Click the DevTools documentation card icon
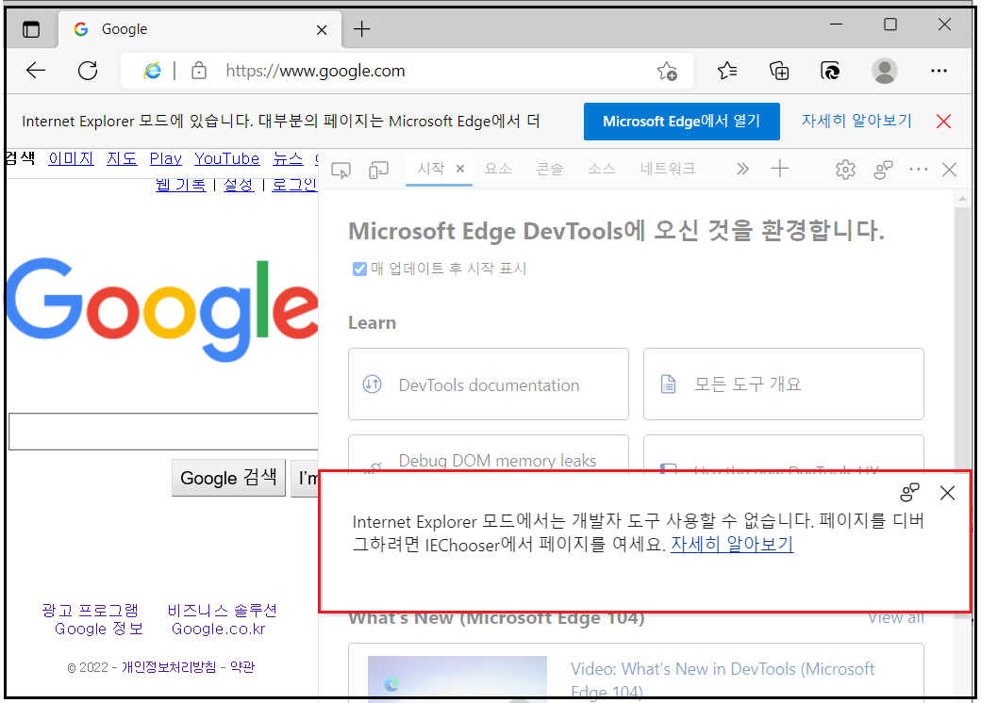 [373, 384]
